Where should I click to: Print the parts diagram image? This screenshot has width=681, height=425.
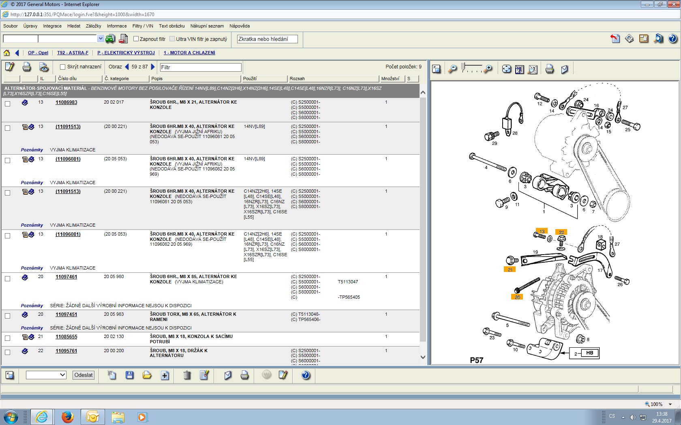pos(549,69)
